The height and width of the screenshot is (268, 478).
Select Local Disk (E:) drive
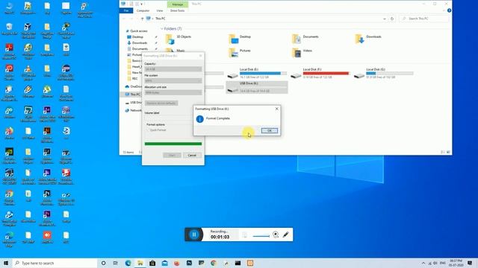(x=257, y=73)
